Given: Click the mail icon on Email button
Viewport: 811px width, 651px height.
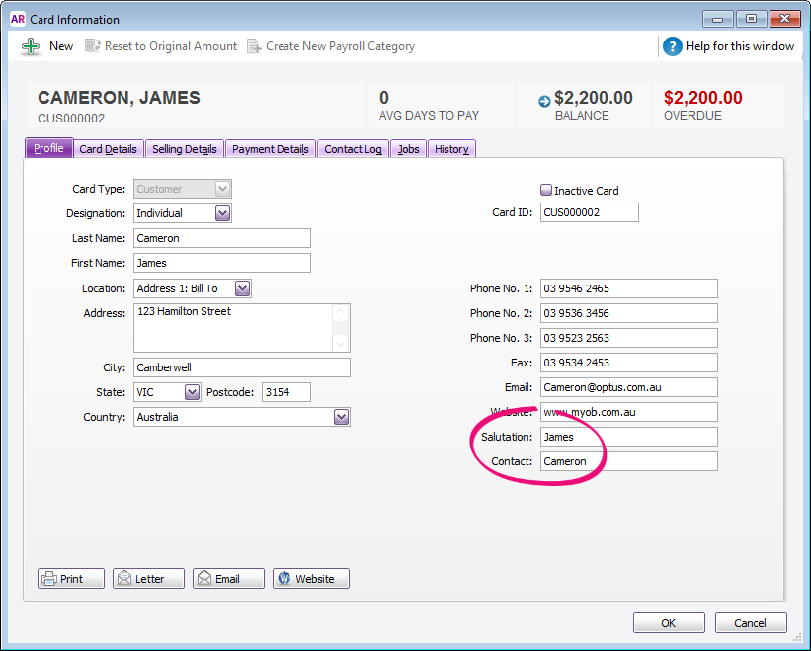Looking at the screenshot, I should coord(204,578).
